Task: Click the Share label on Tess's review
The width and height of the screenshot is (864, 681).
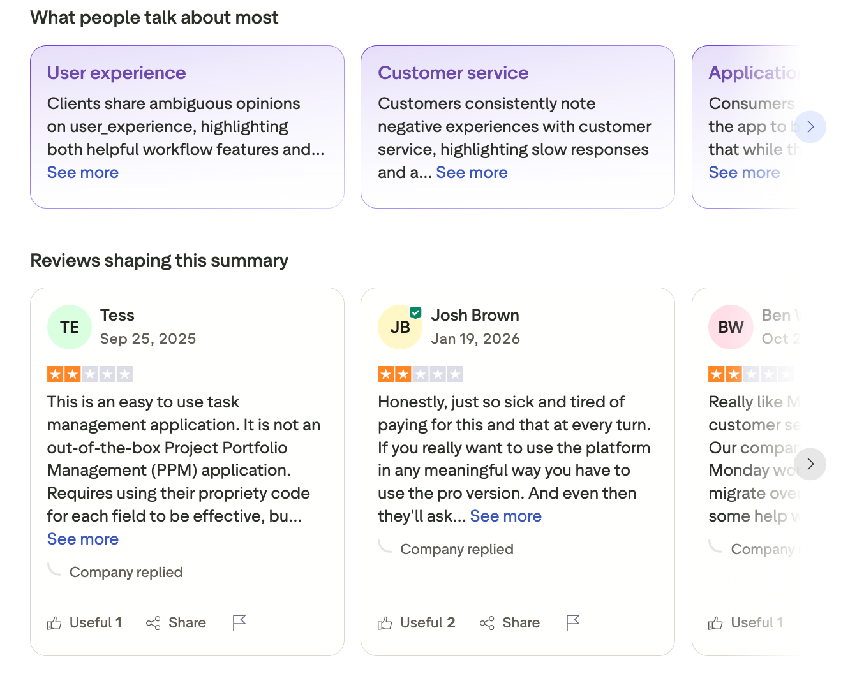Action: tap(187, 623)
